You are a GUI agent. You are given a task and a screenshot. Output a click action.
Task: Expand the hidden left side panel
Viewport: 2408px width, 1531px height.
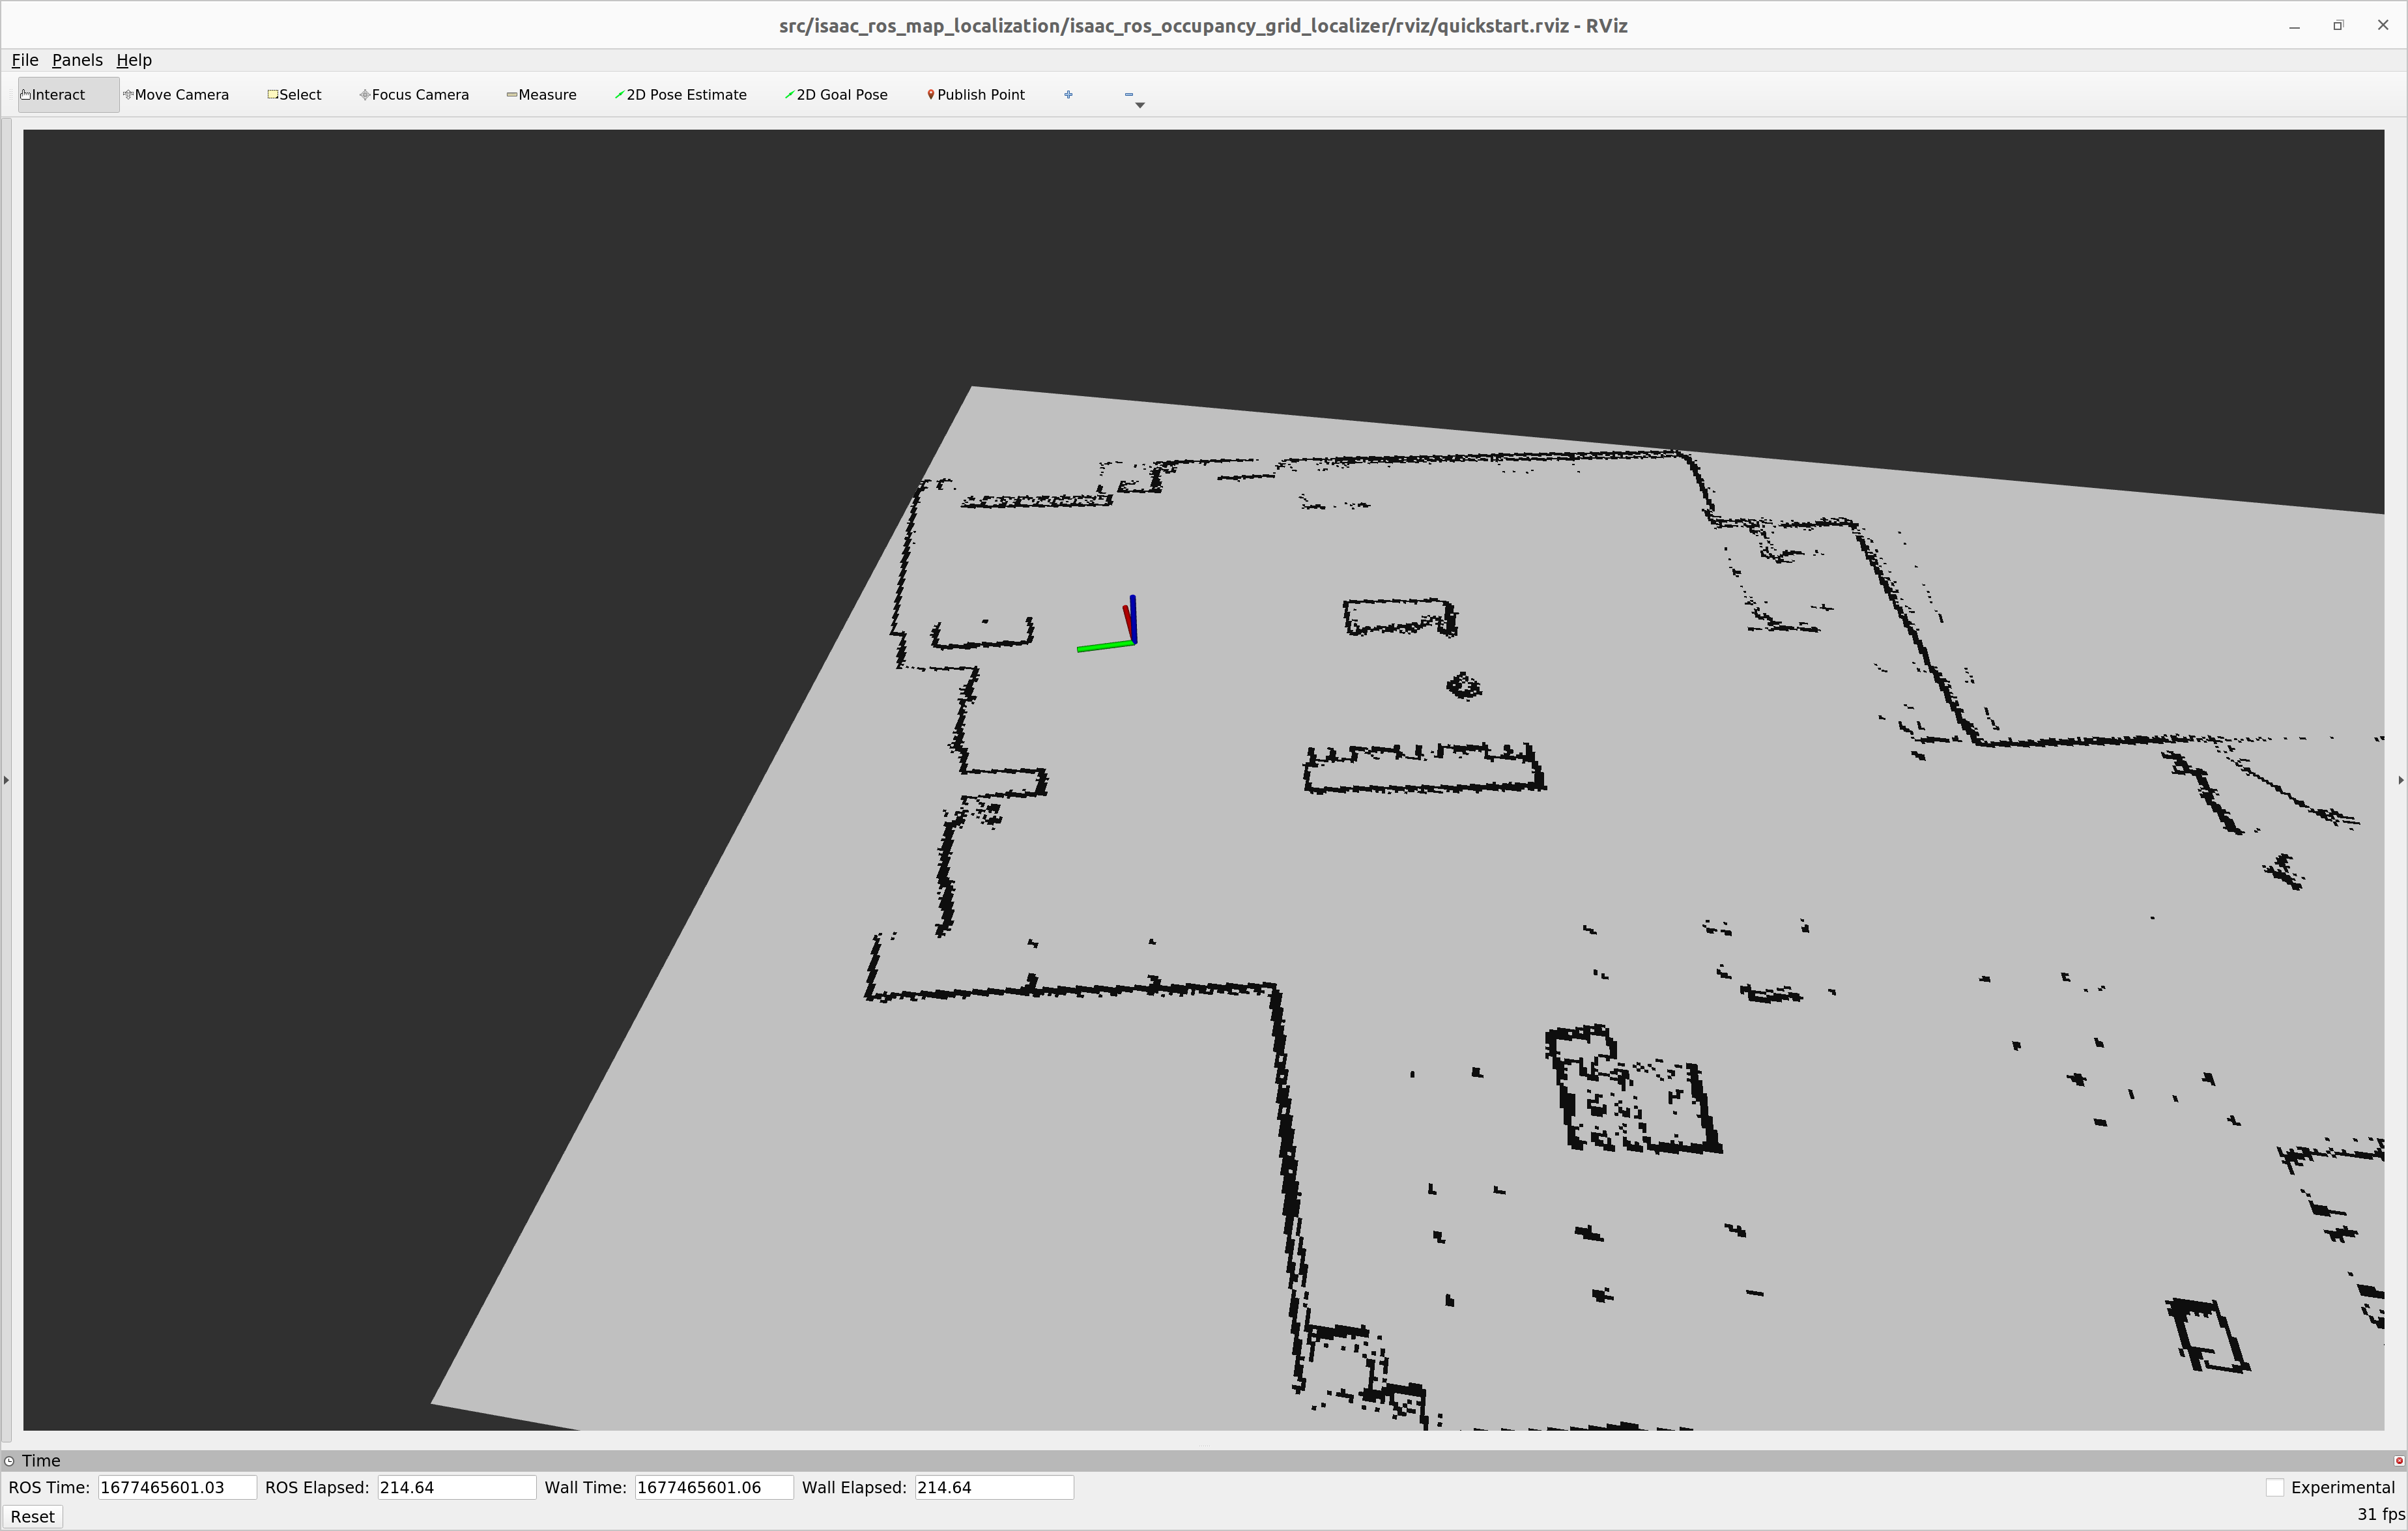click(x=5, y=781)
